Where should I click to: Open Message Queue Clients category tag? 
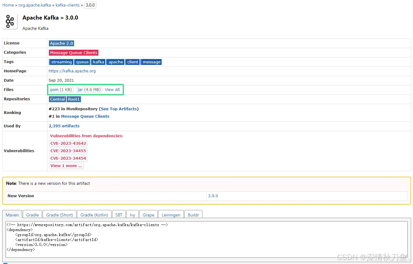click(74, 52)
